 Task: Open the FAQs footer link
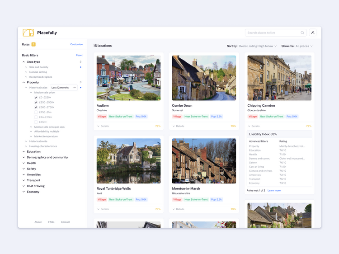51,222
